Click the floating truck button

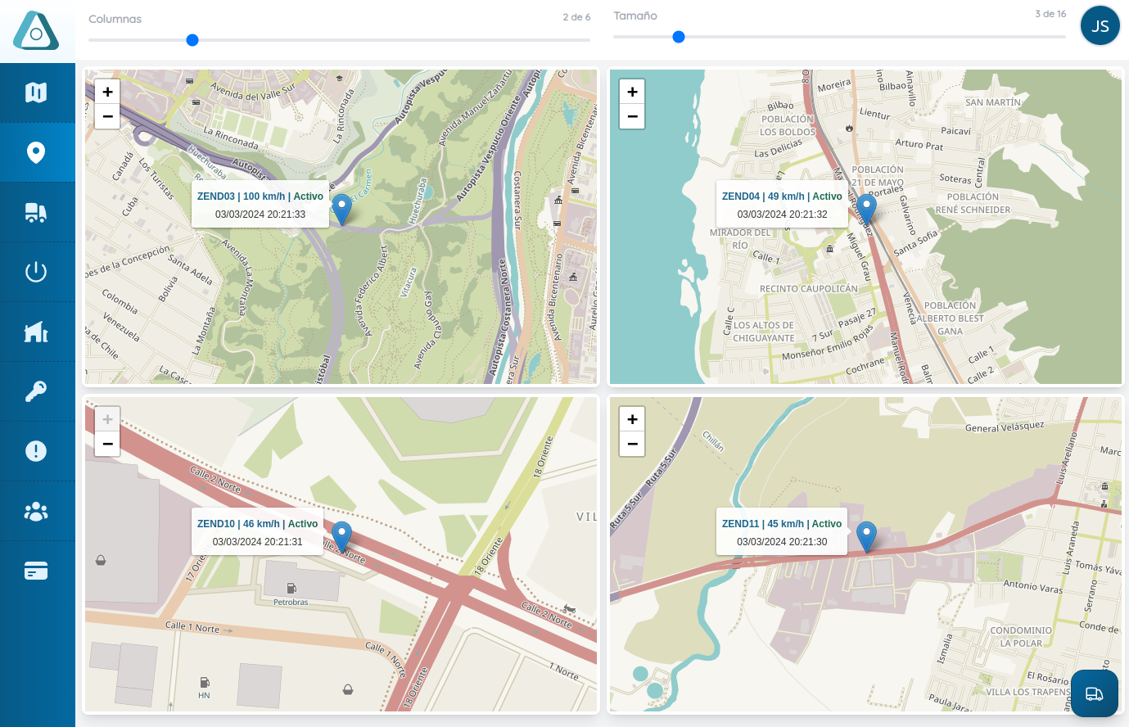1095,693
